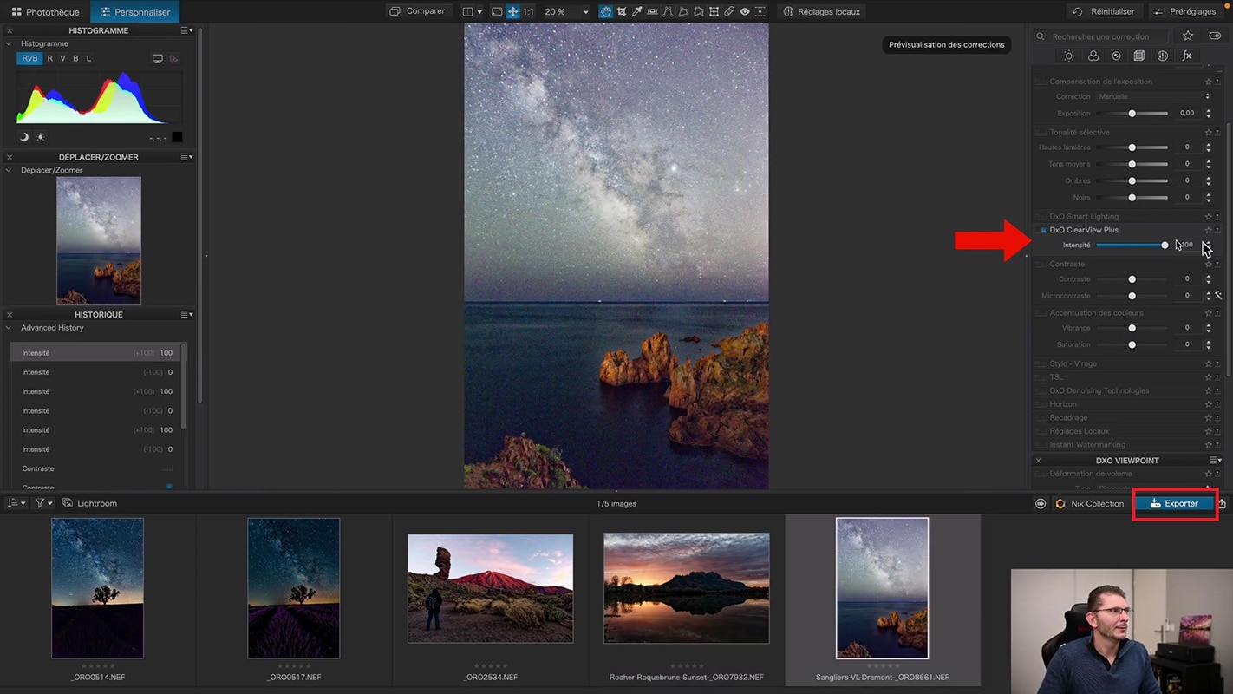Enable Accentuation des couleurs switch

[1042, 313]
